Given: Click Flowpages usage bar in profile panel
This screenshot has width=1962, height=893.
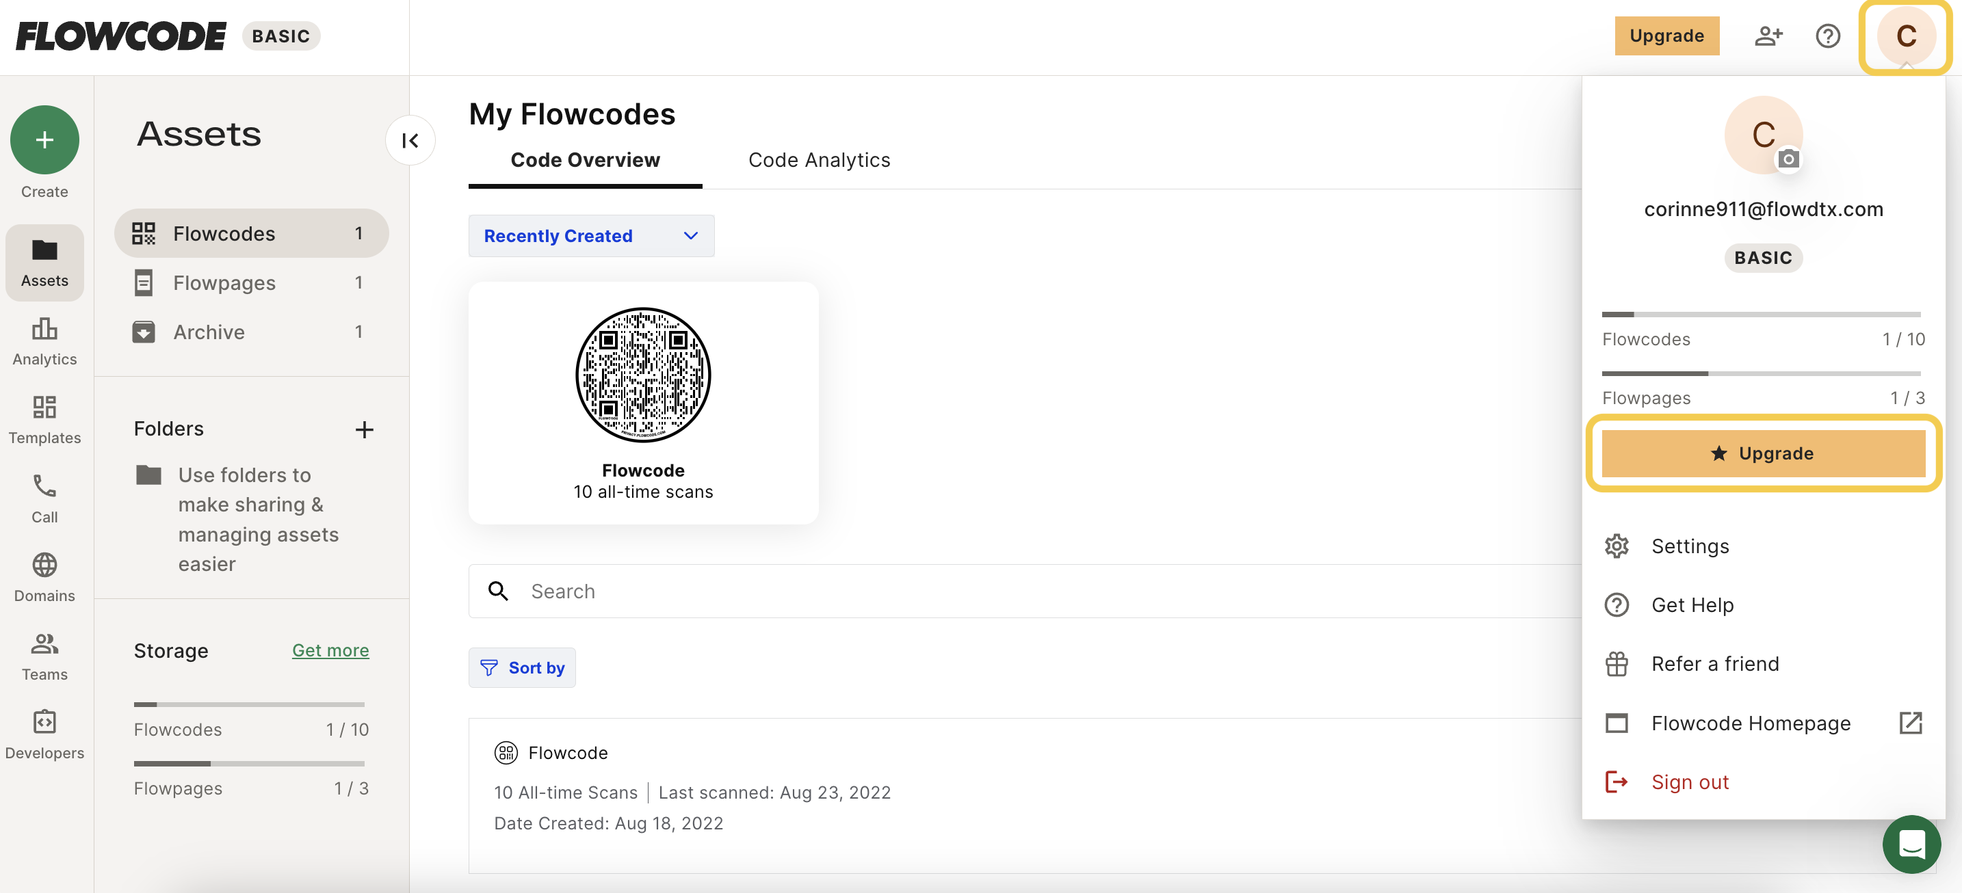Looking at the screenshot, I should [x=1761, y=373].
